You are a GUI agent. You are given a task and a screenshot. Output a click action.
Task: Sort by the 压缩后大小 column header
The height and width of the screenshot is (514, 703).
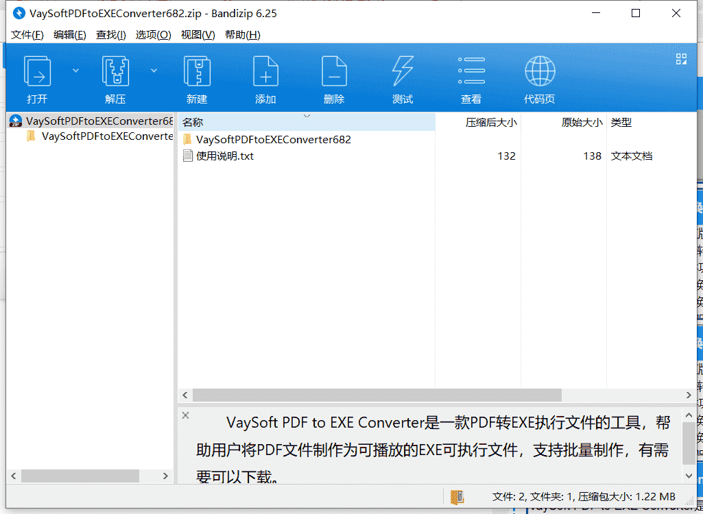(x=478, y=123)
